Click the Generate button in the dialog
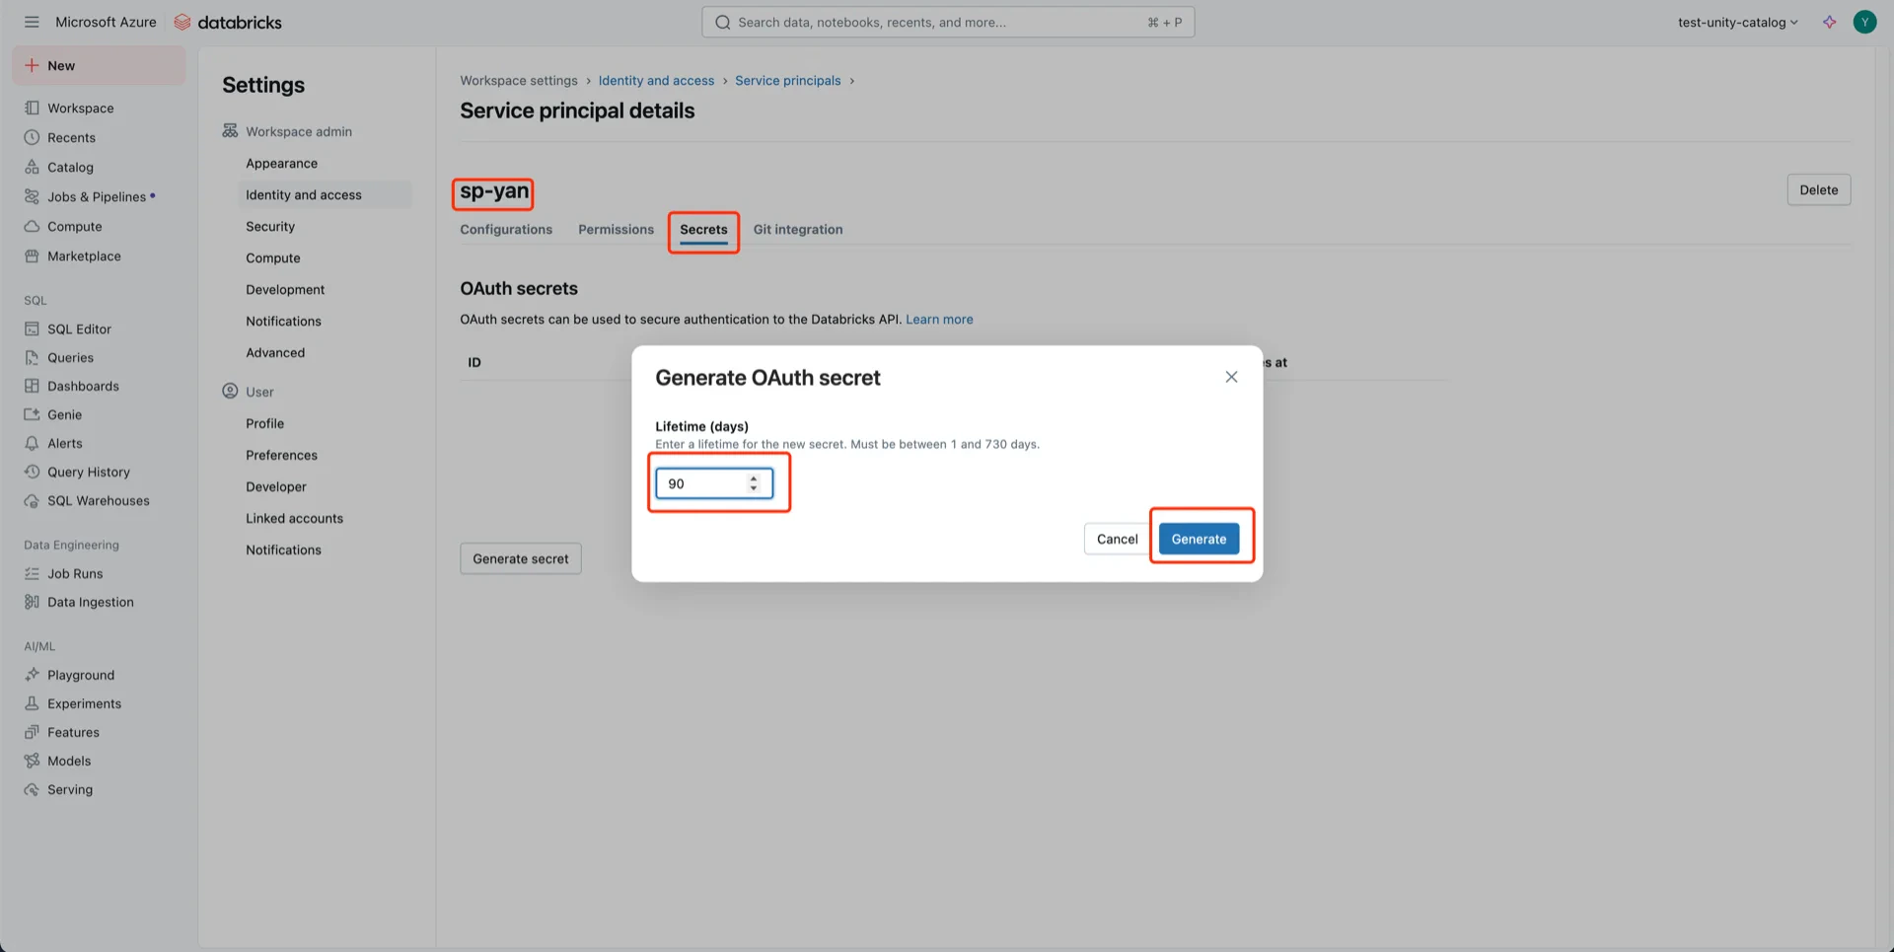Viewport: 1894px width, 952px height. 1200,539
